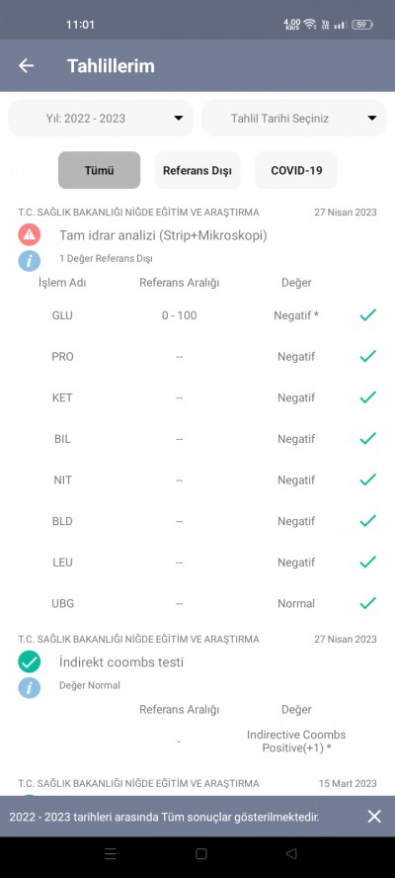Tap Android home square navigation icon
This screenshot has height=878, width=395.
click(x=200, y=853)
